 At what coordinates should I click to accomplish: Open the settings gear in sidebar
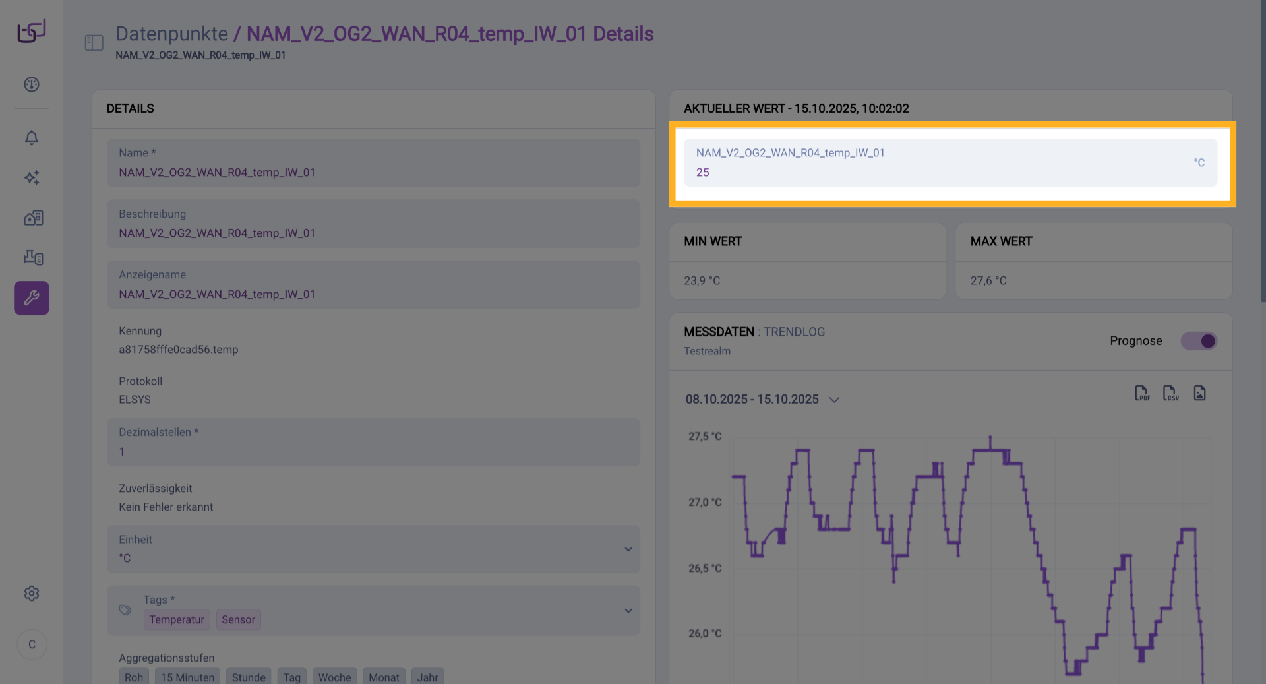pos(32,593)
